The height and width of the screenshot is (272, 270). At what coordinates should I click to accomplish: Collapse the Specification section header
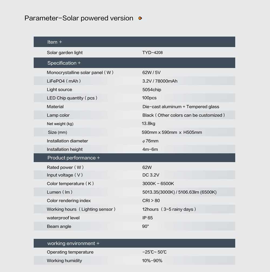(64, 63)
